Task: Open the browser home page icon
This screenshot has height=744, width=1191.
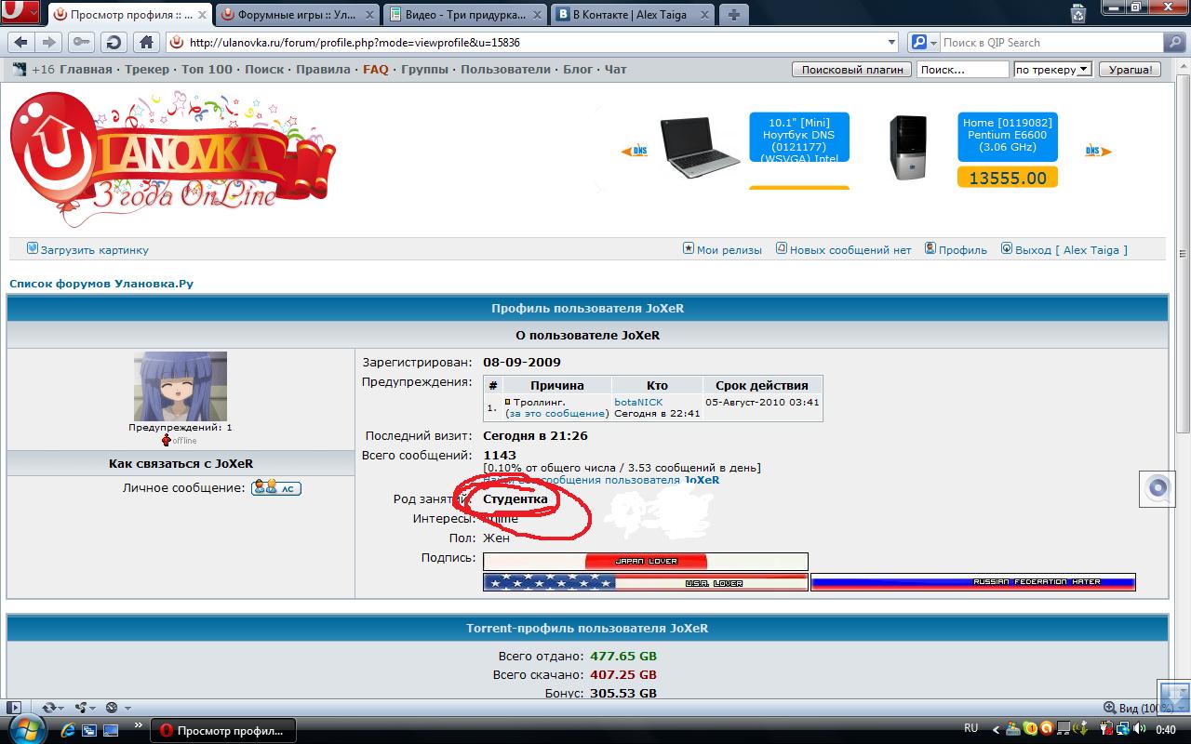Action: (144, 42)
